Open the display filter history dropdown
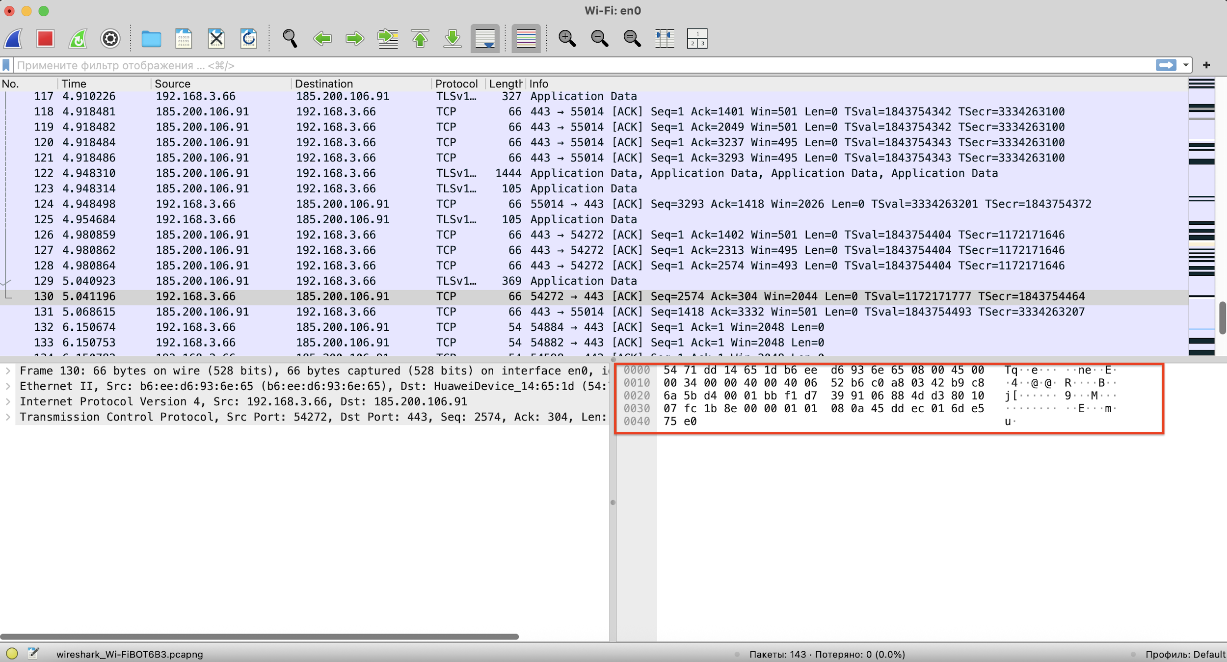This screenshot has width=1227, height=662. pos(1186,65)
